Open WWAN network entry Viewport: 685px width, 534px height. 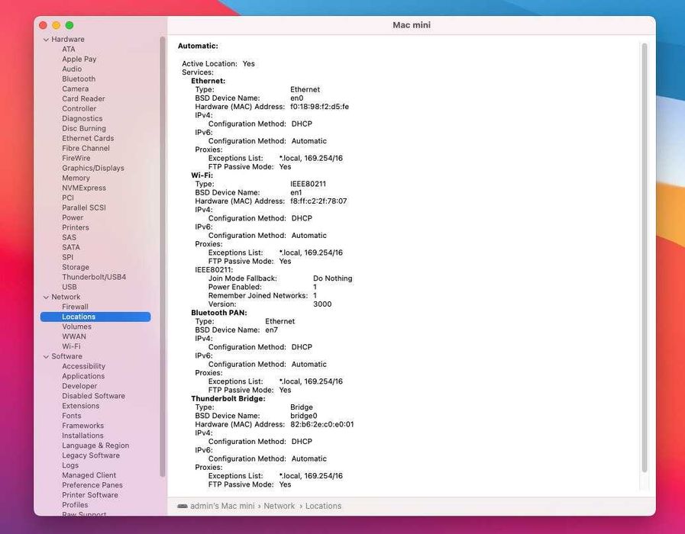[74, 336]
